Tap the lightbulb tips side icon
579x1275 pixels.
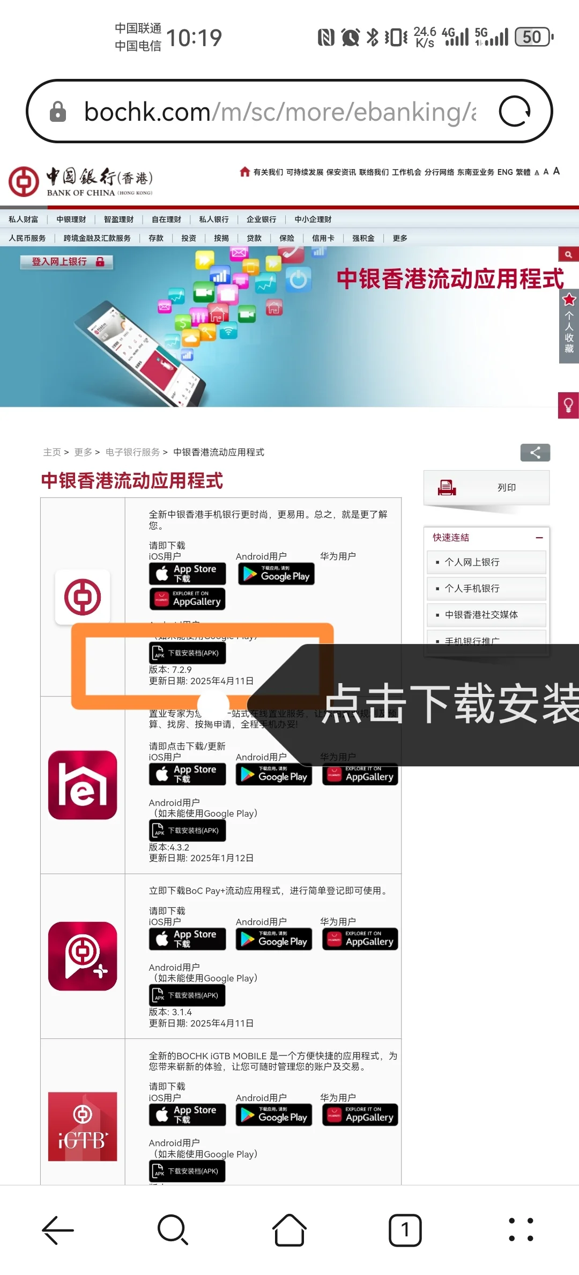point(568,405)
